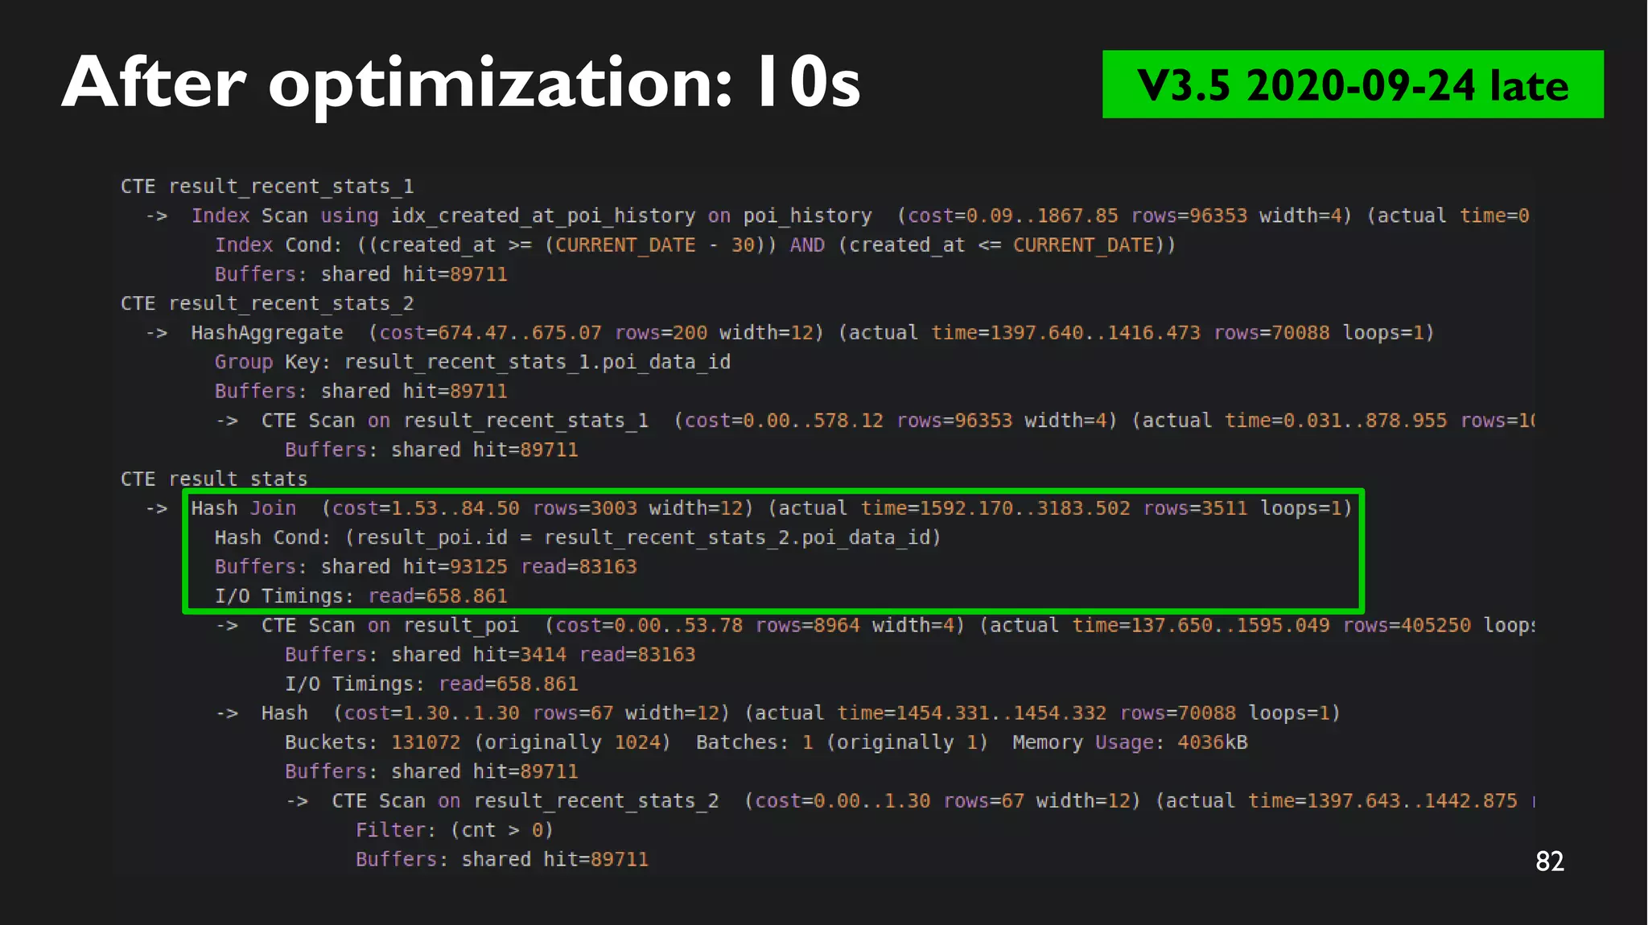Viewport: 1648px width, 925px height.
Task: Click the 'Index Cond: ((created_at >=' line
Action: click(695, 245)
